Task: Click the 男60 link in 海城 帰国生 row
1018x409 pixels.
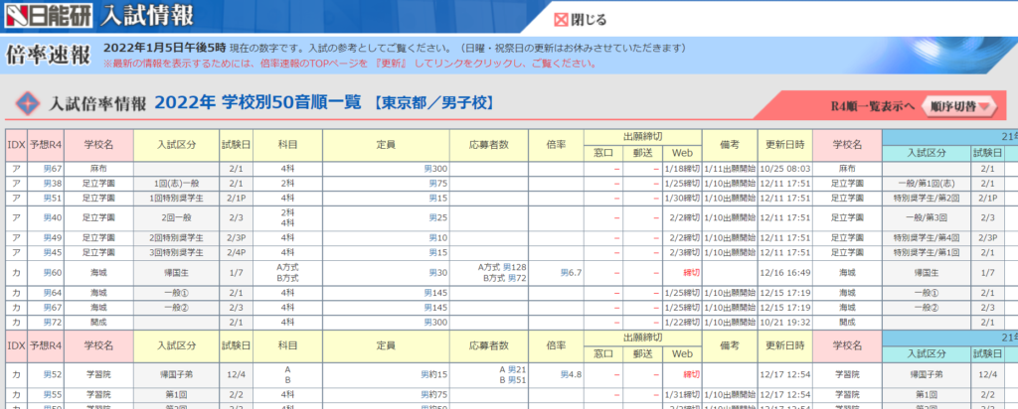Action: pos(53,272)
